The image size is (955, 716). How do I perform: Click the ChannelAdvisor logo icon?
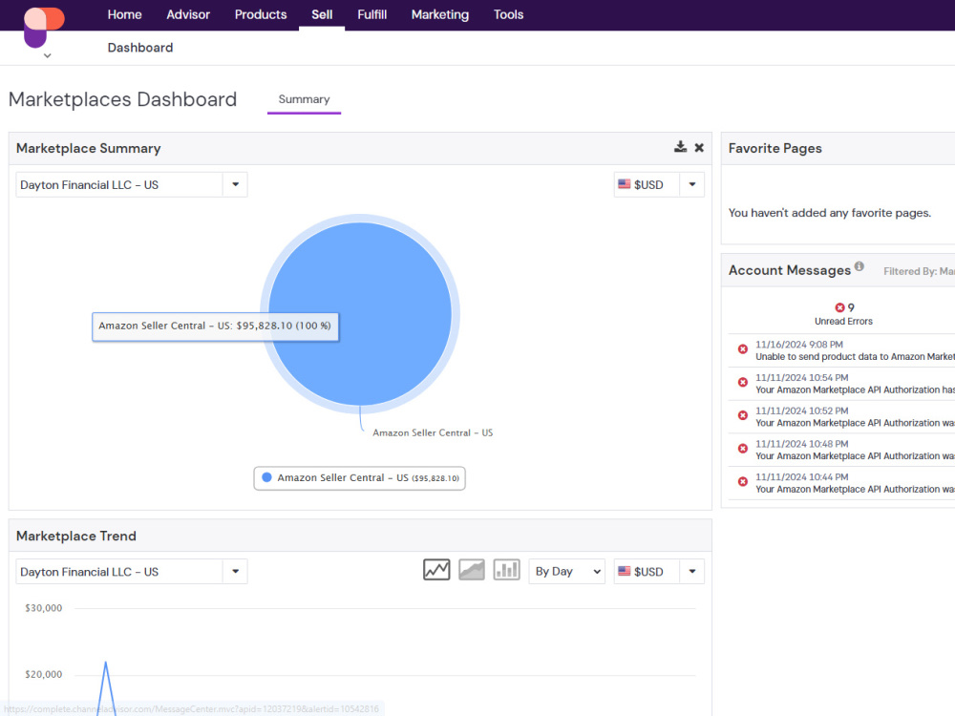click(x=44, y=27)
